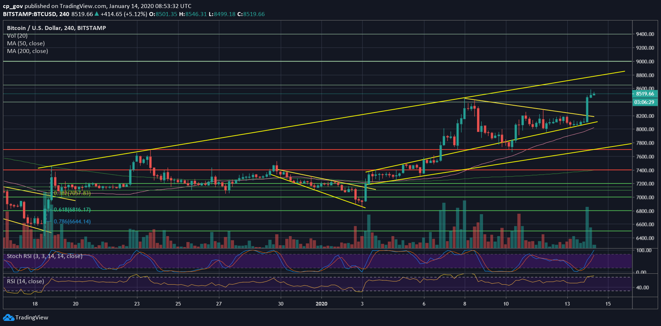Click the 7000.00 price axis label
This screenshot has height=326, width=661.
[x=645, y=197]
